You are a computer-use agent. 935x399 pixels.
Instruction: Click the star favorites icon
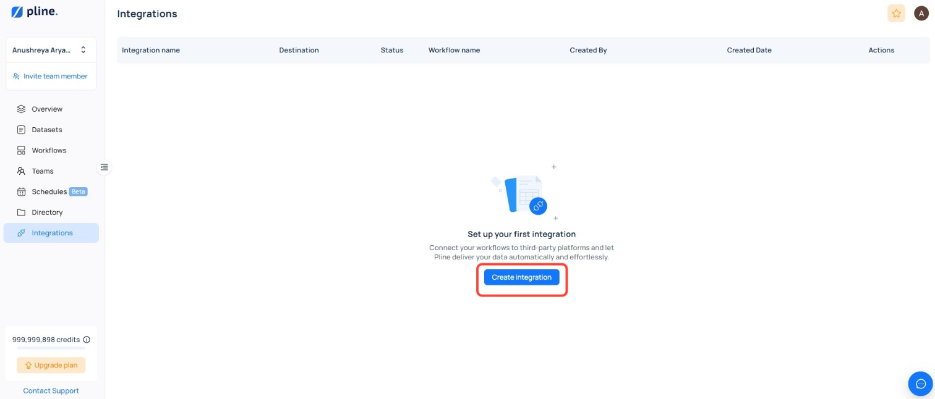(x=896, y=14)
